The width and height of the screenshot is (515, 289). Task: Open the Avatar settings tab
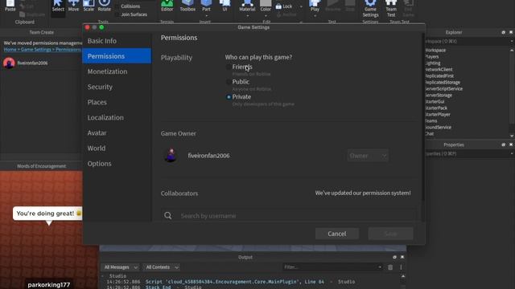117,132
